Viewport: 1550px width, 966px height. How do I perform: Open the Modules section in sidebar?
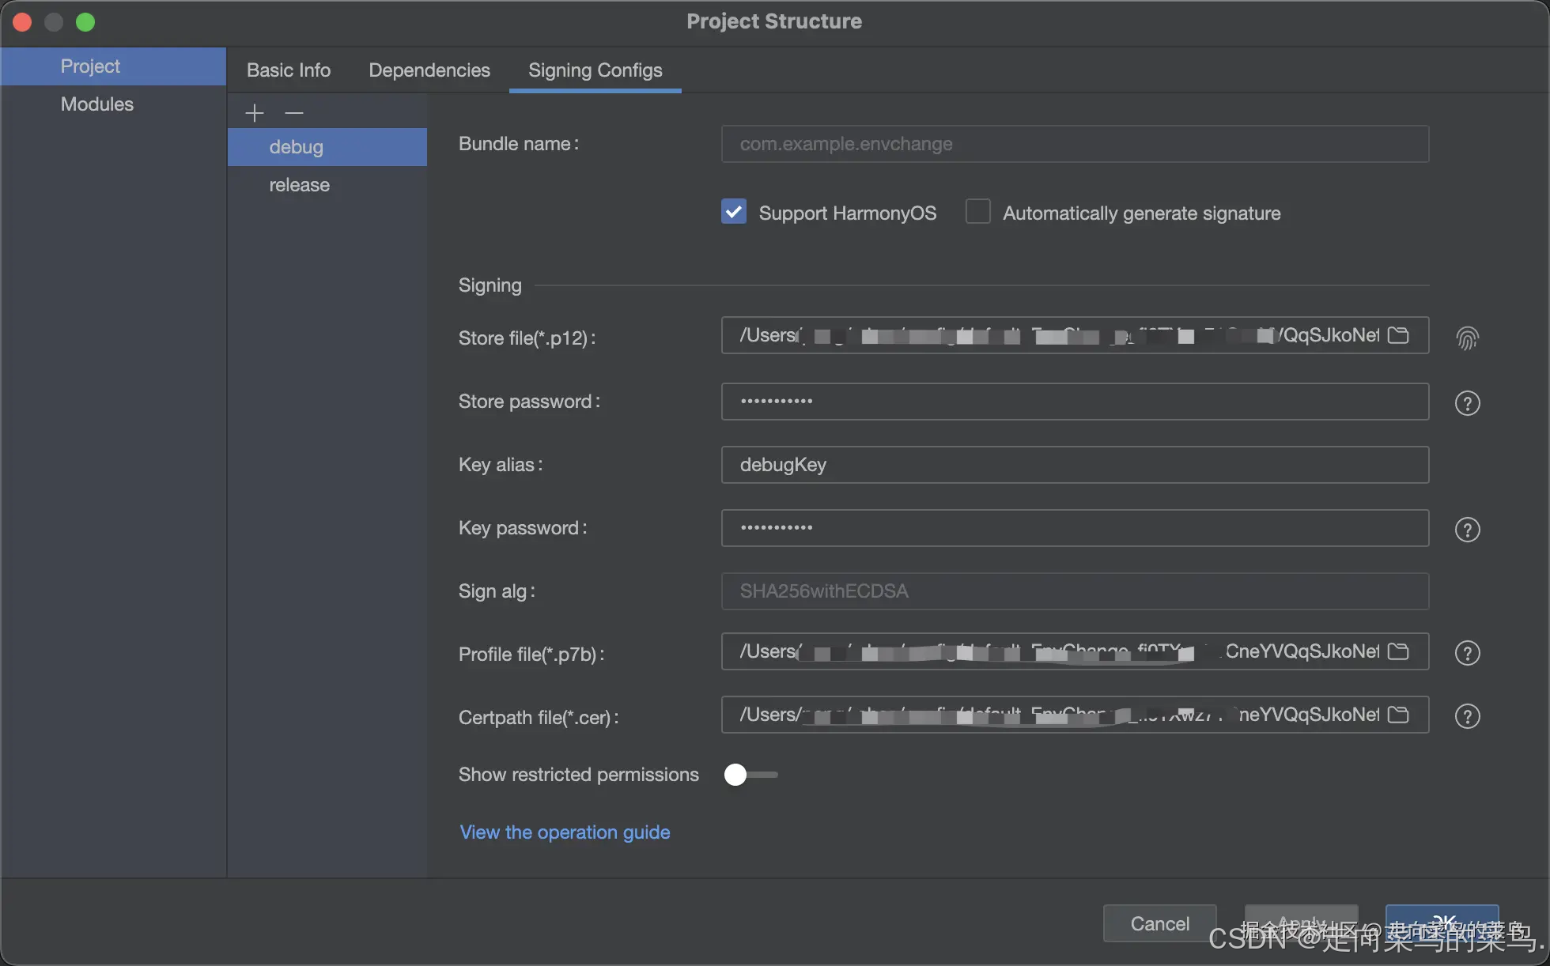[97, 104]
